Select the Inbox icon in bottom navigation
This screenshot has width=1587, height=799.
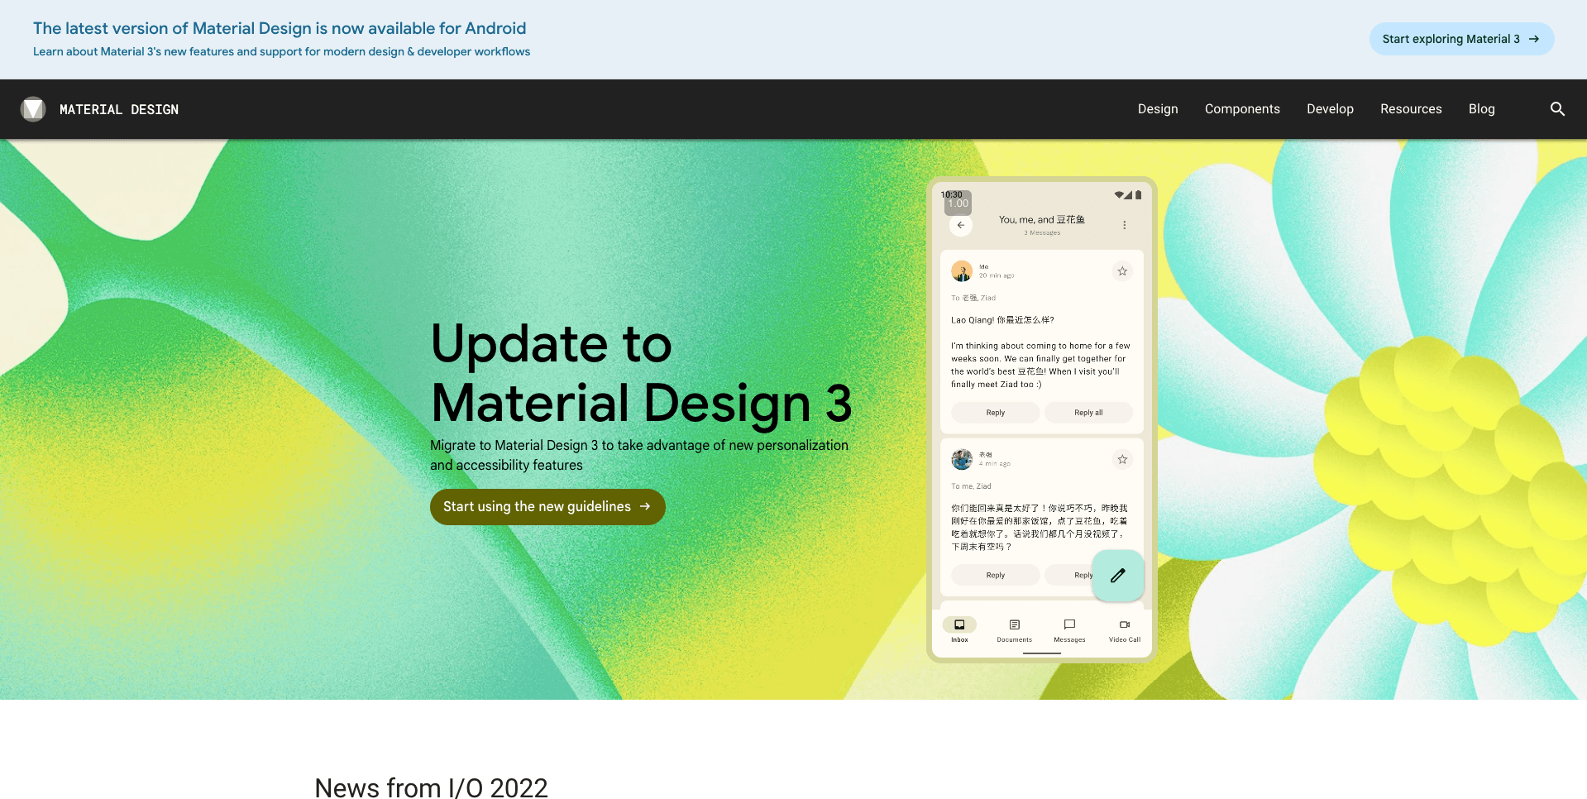959,625
